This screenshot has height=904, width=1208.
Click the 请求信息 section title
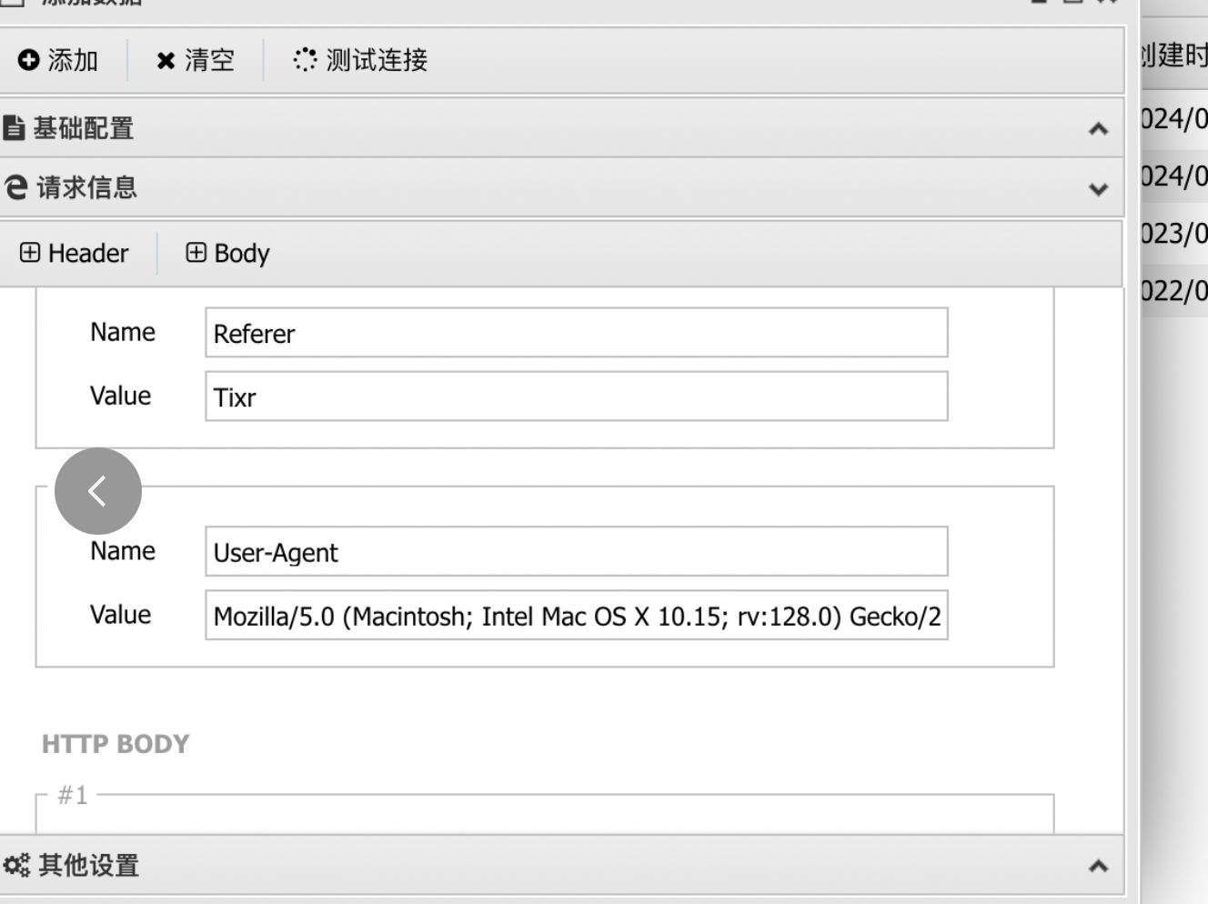(87, 187)
